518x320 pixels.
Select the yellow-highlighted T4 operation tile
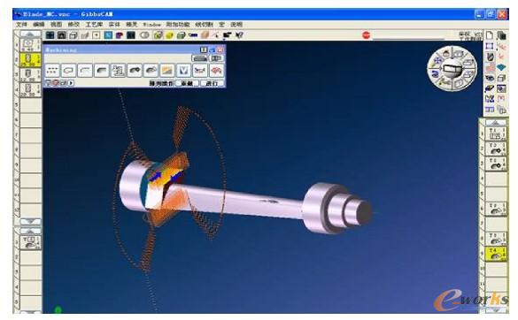(x=496, y=255)
